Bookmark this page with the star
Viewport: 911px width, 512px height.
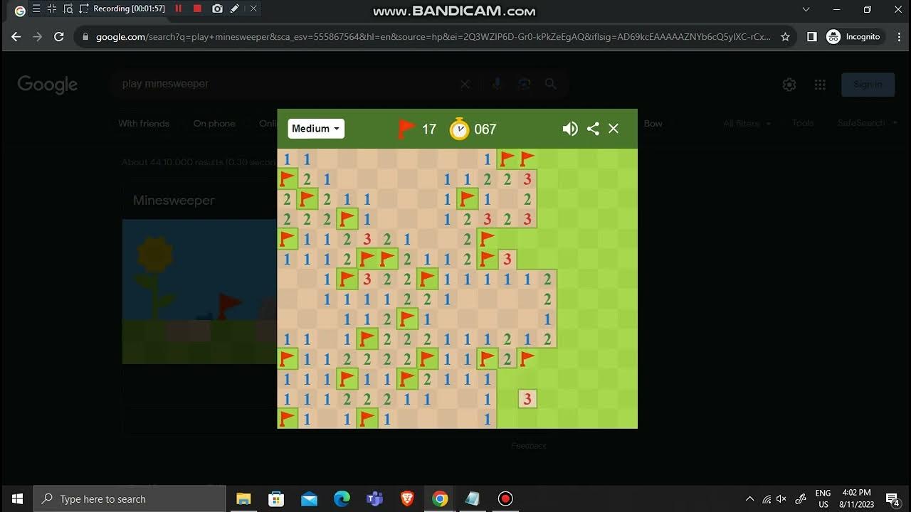785,37
